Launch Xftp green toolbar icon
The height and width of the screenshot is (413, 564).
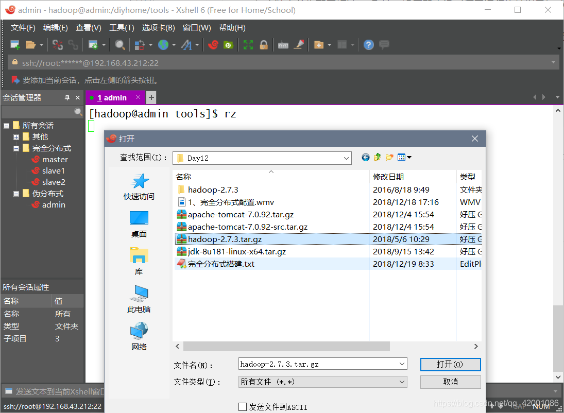[228, 45]
